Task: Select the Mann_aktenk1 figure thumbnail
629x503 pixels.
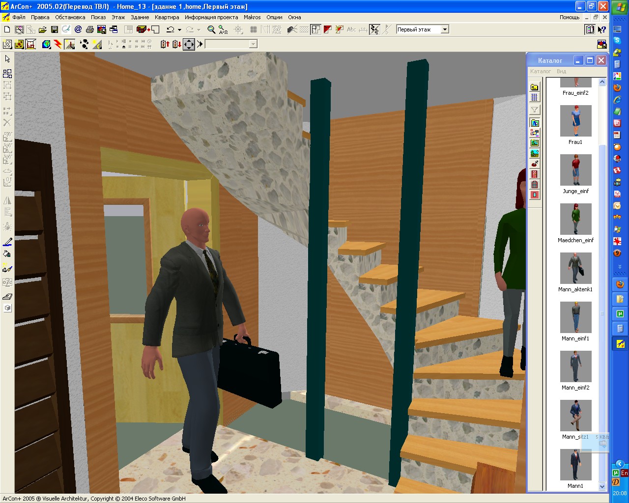Action: pyautogui.click(x=576, y=268)
